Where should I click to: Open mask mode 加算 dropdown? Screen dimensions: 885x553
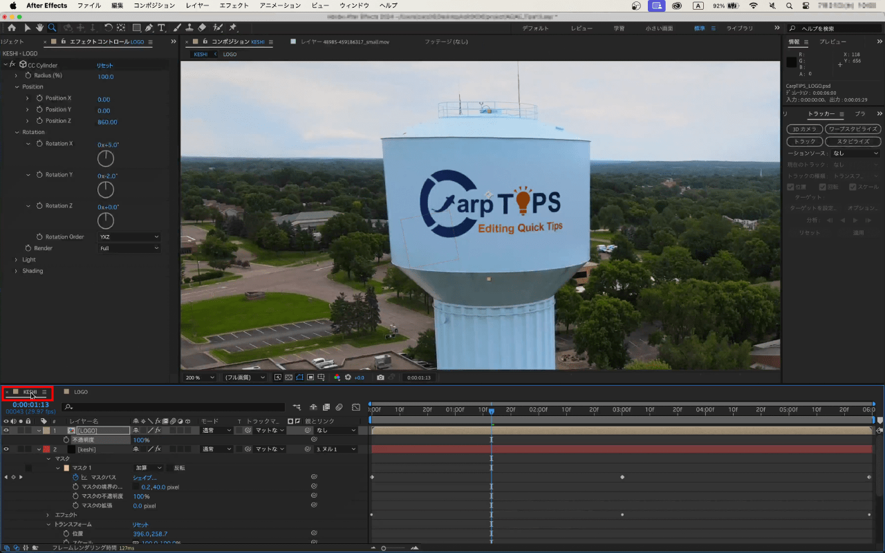coord(148,468)
